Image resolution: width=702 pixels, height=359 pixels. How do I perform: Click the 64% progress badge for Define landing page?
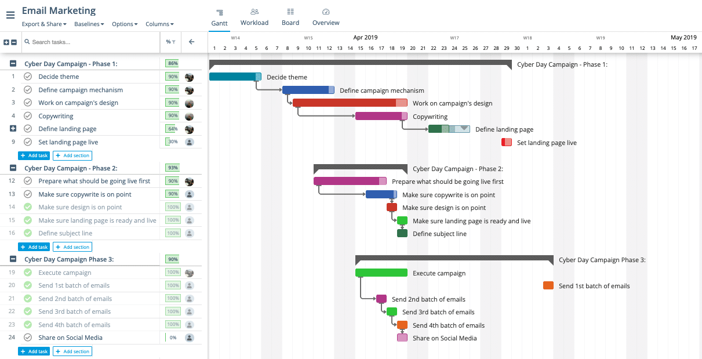point(173,128)
